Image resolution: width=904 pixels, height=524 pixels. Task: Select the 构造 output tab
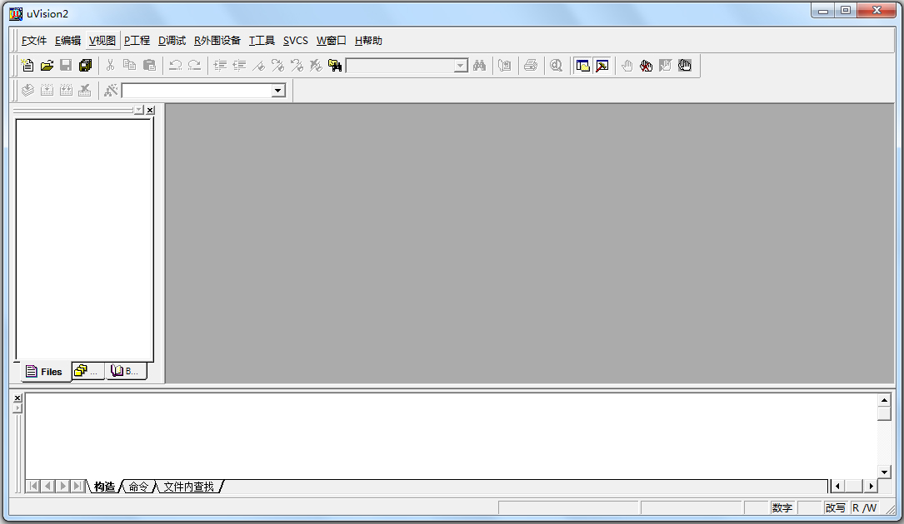pyautogui.click(x=104, y=487)
